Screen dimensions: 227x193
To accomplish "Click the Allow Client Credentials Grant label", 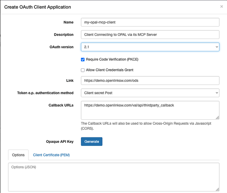I will [x=110, y=70].
